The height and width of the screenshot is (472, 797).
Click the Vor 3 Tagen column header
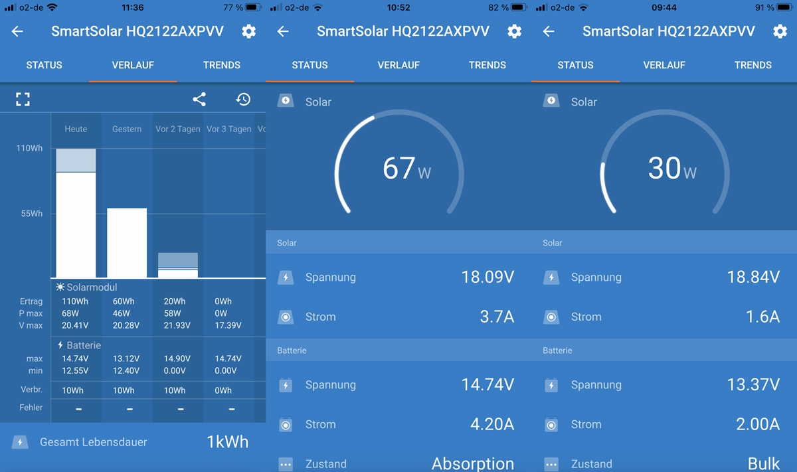pyautogui.click(x=228, y=129)
